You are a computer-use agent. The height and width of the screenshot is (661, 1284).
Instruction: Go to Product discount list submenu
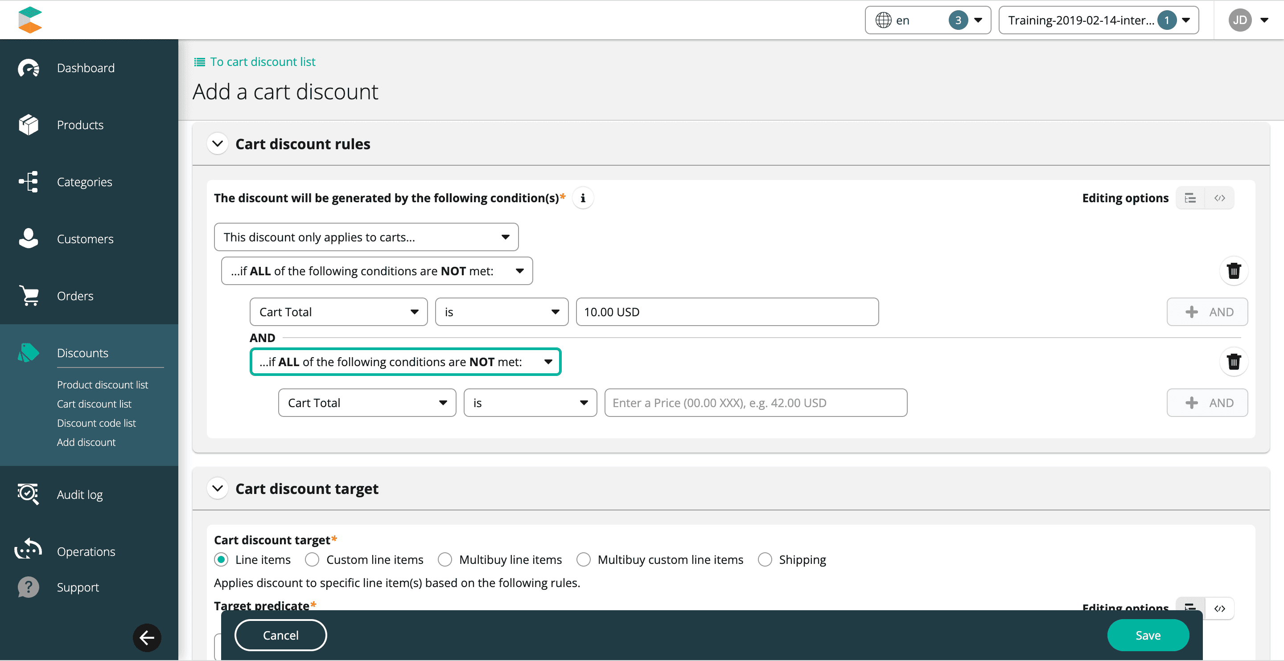(102, 384)
